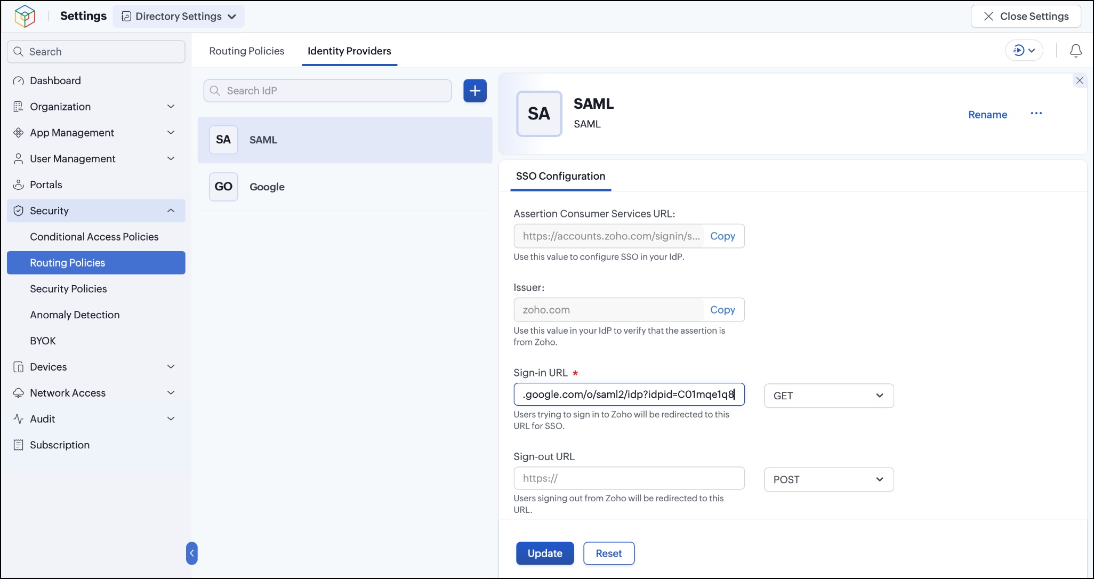Copy the Issuer value

click(x=722, y=310)
